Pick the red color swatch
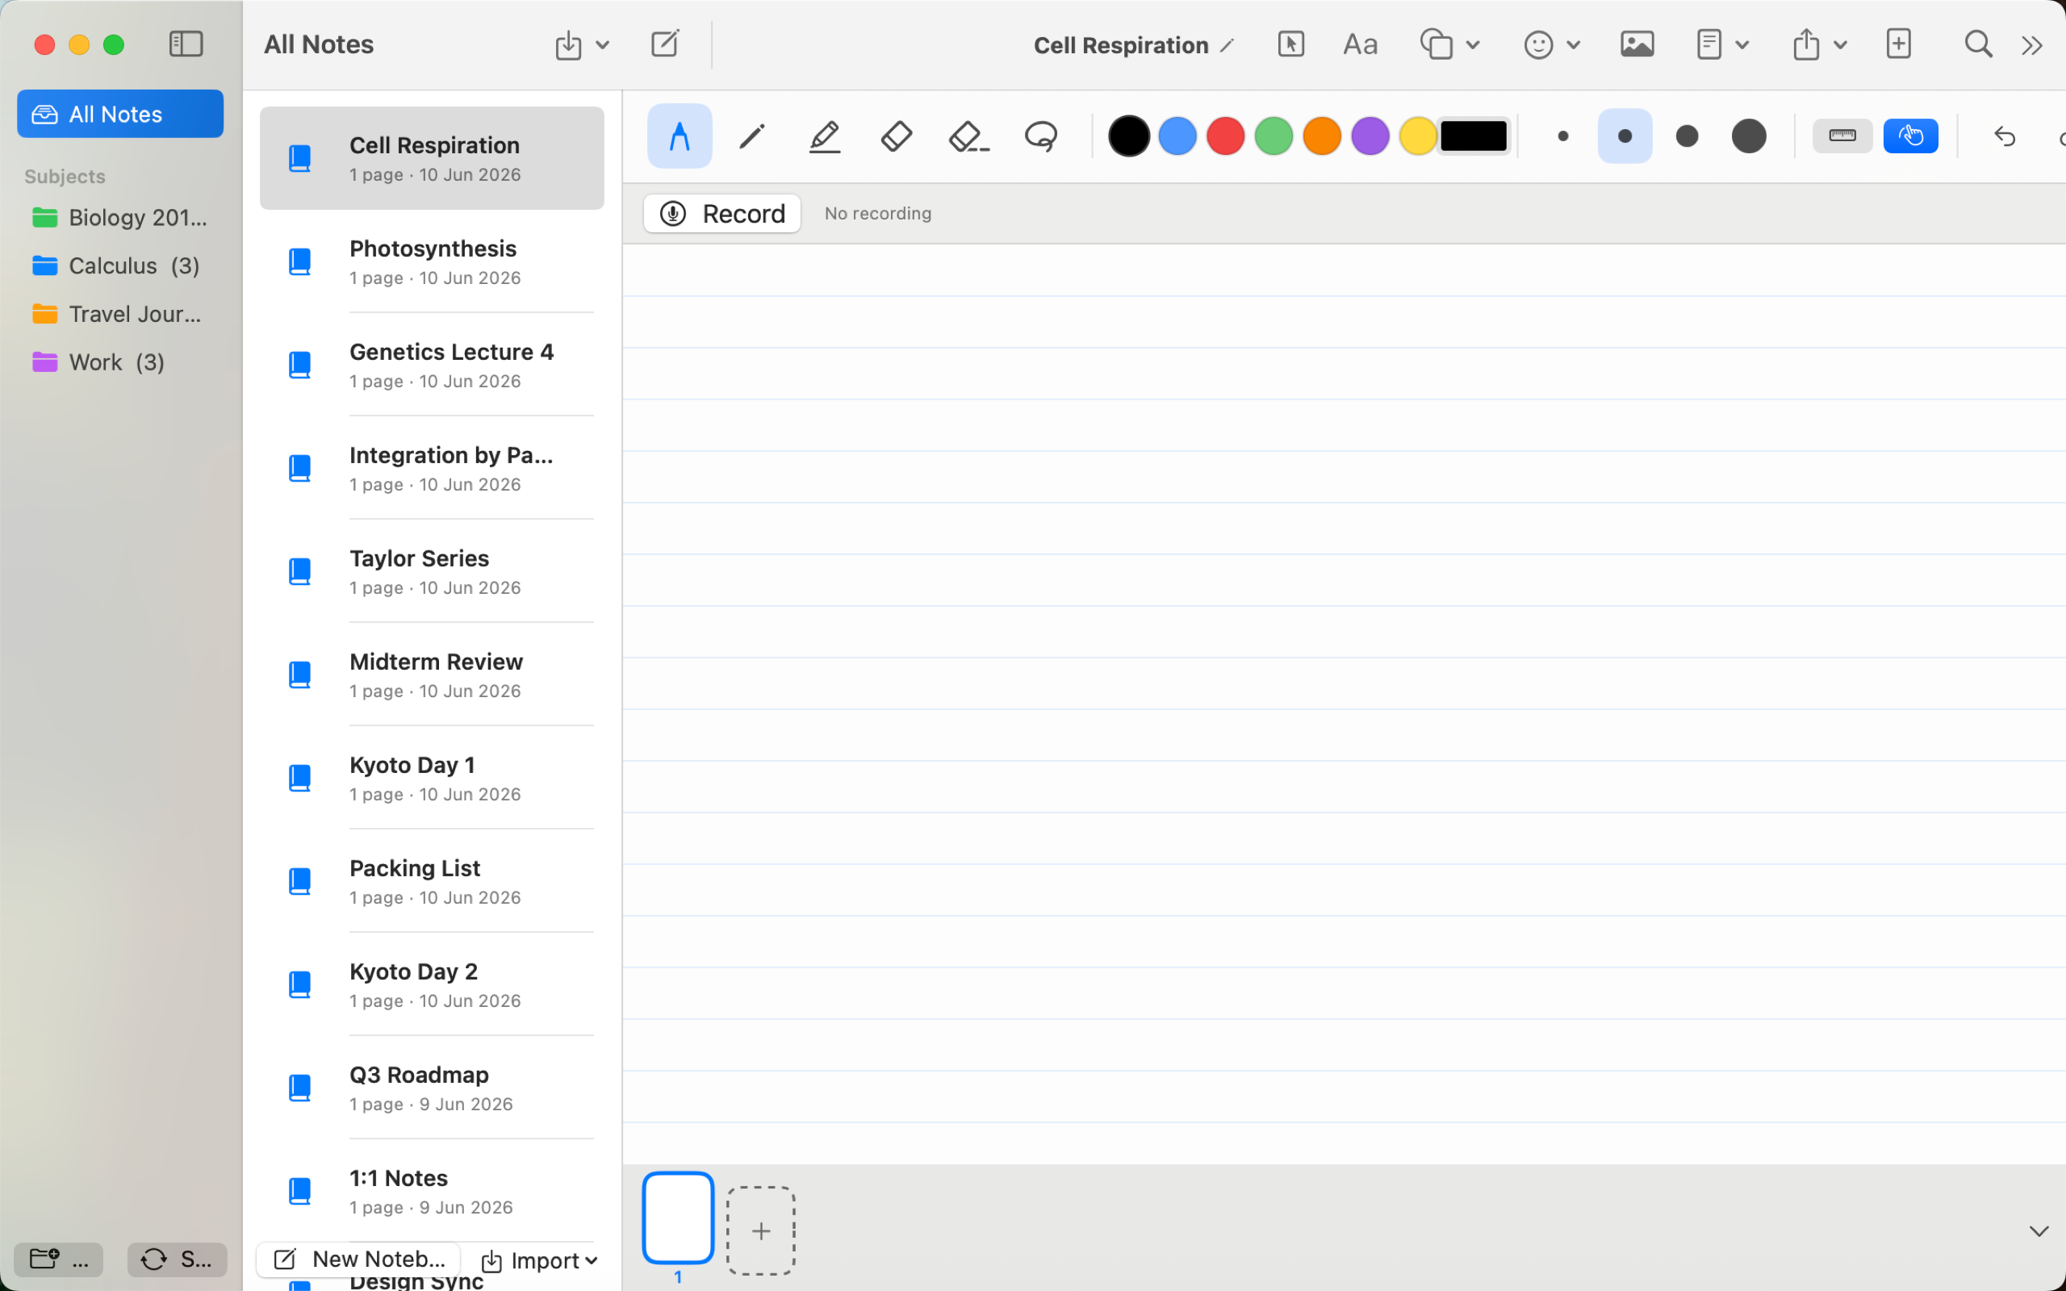The image size is (2066, 1291). [1225, 136]
